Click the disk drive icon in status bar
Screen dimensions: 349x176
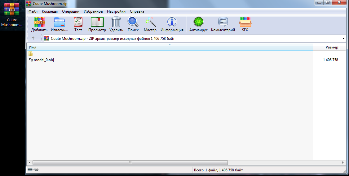point(30,170)
